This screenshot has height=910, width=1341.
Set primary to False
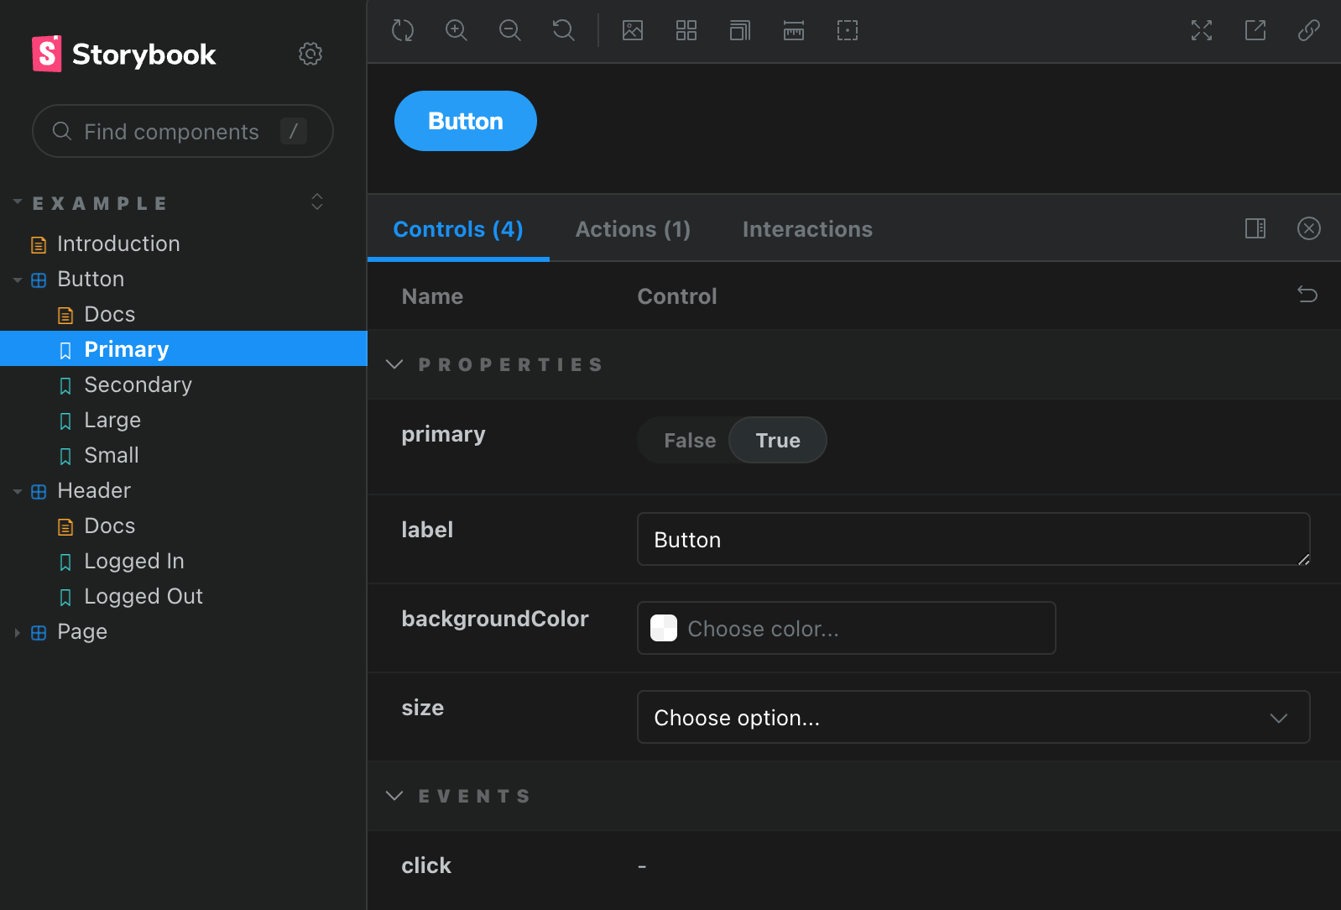[690, 441]
